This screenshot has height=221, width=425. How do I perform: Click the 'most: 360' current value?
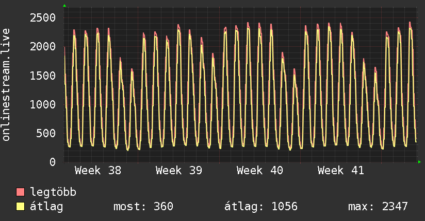pyautogui.click(x=143, y=207)
